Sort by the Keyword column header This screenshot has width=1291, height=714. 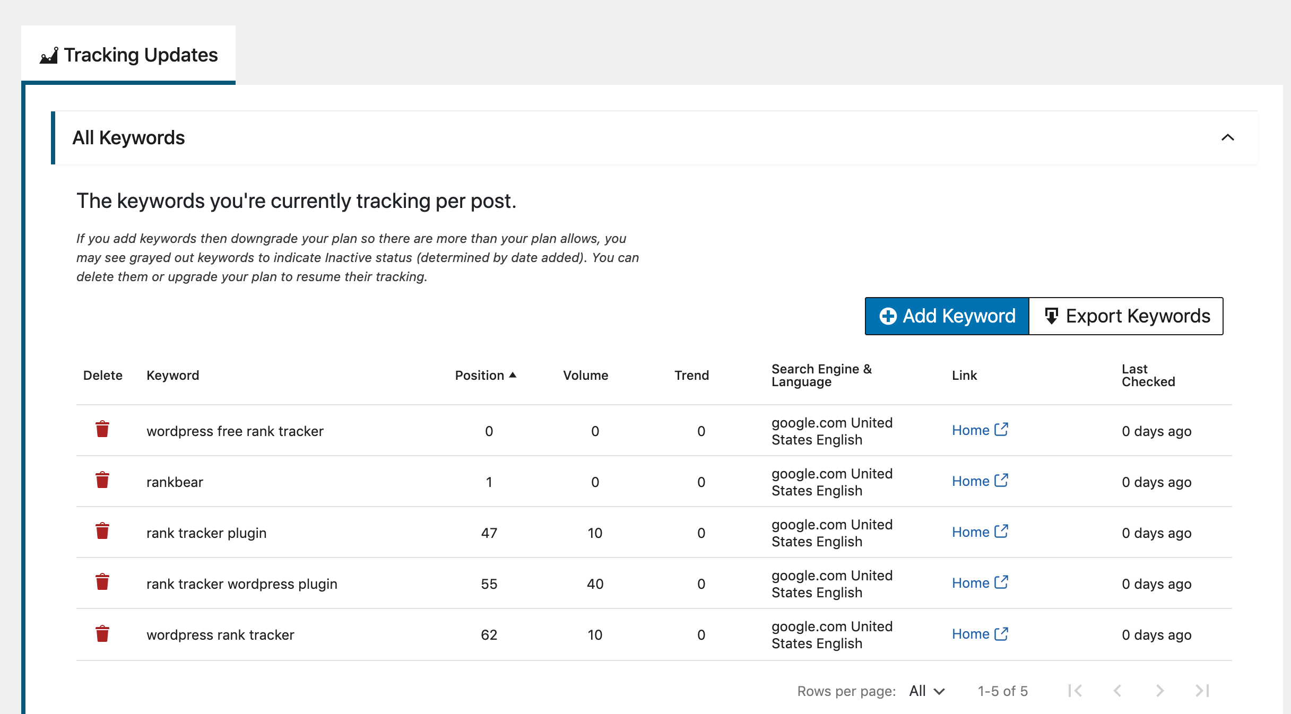pos(172,376)
